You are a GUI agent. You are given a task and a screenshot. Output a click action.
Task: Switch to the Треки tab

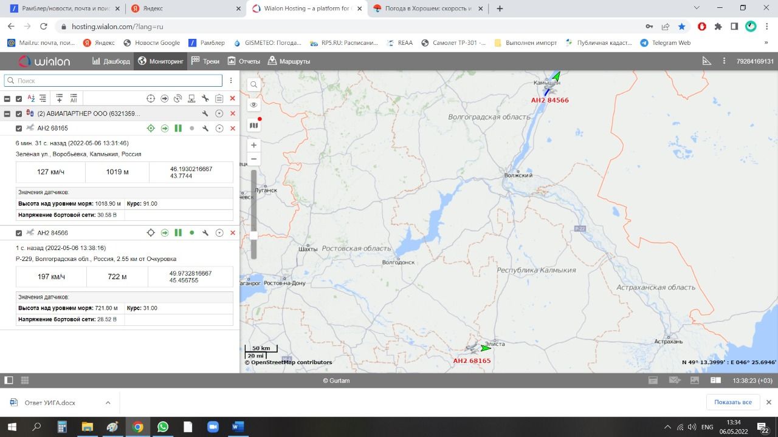[x=205, y=61]
